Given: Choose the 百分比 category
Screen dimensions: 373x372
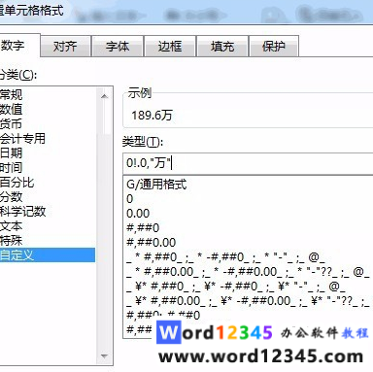Looking at the screenshot, I should click(x=48, y=183).
